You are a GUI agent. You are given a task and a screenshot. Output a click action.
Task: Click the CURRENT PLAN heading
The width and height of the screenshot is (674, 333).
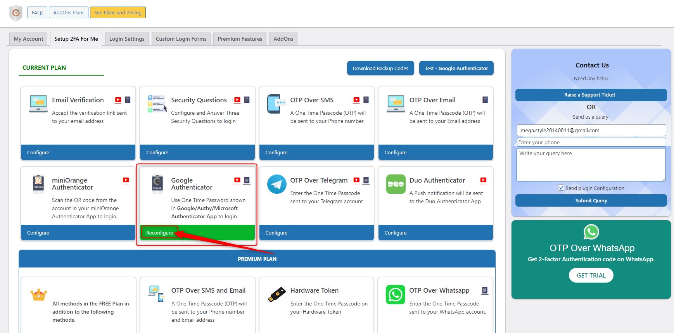coord(44,67)
